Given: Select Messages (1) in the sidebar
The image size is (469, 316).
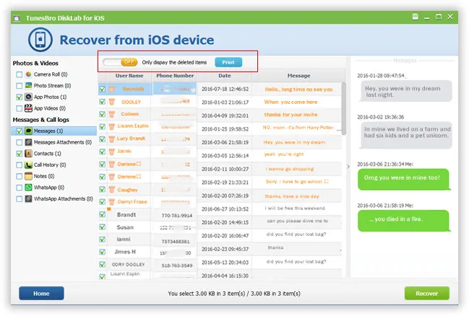Looking at the screenshot, I should [51, 131].
